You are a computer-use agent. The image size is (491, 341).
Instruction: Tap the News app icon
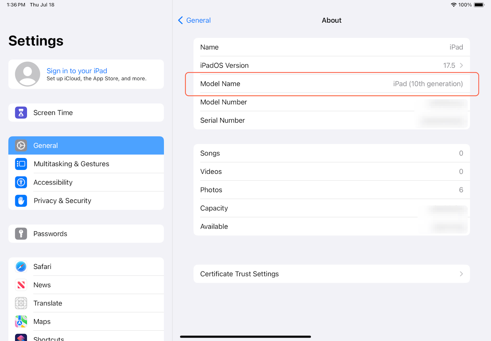21,285
